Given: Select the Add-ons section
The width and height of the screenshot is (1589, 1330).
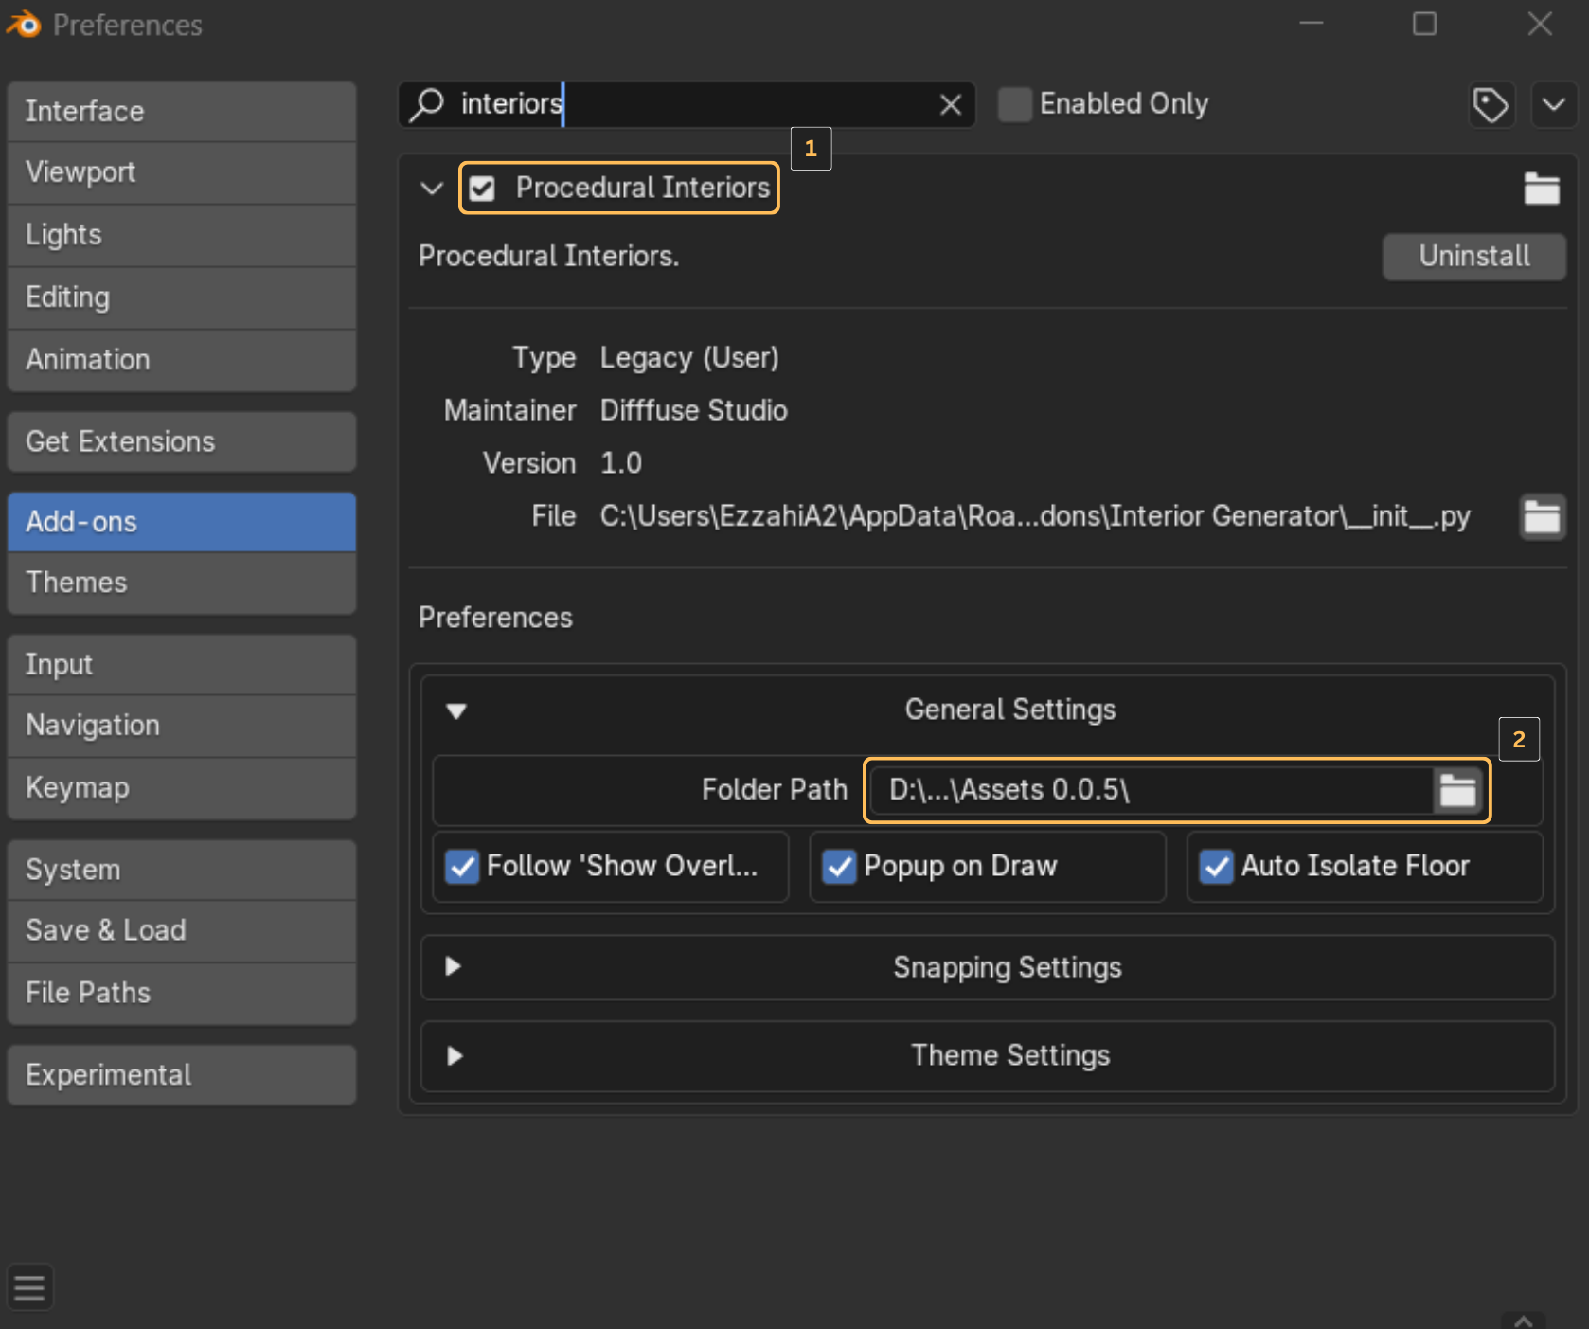Looking at the screenshot, I should (182, 522).
